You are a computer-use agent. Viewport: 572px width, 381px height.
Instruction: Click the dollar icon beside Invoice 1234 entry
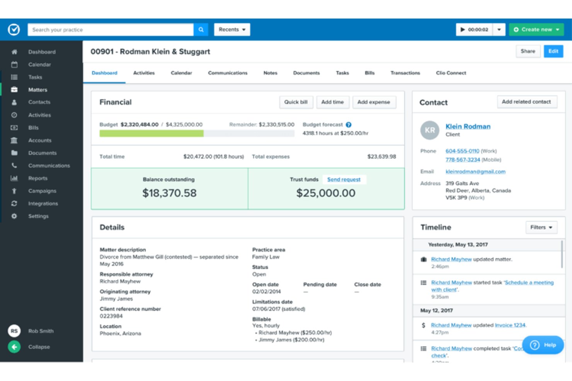[x=424, y=325]
